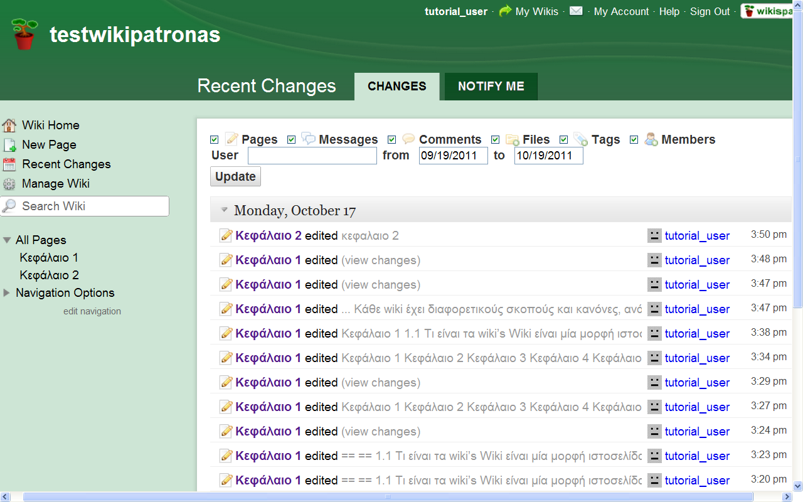Open Κεφάλαιο 2 page in sidebar
Screen dimensions: 803x502
(49, 275)
